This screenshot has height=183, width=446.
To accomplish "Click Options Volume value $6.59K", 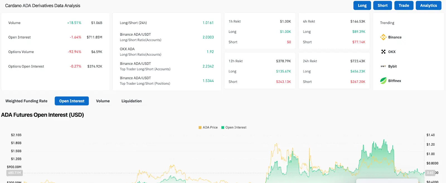I will coord(97,52).
